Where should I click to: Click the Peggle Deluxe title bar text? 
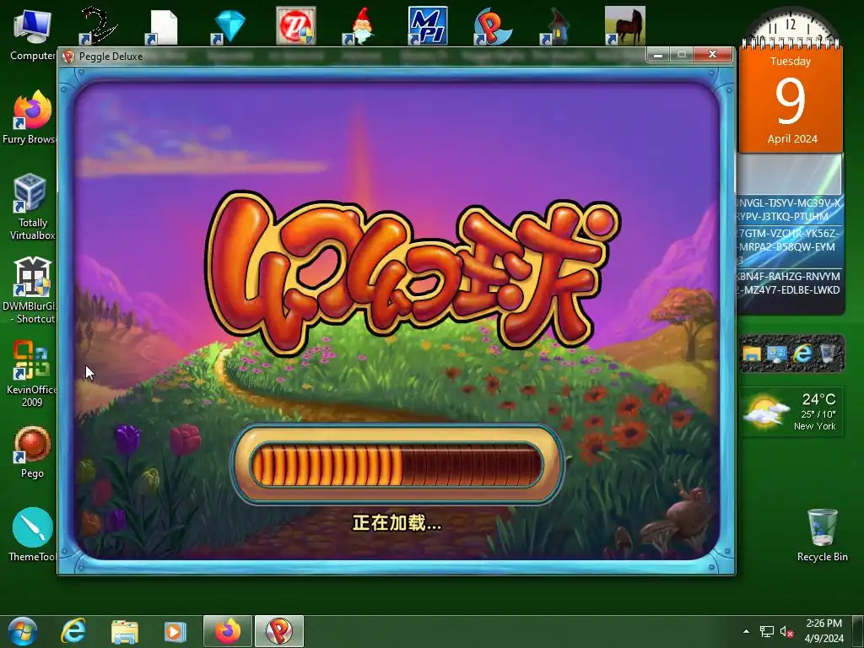(111, 57)
